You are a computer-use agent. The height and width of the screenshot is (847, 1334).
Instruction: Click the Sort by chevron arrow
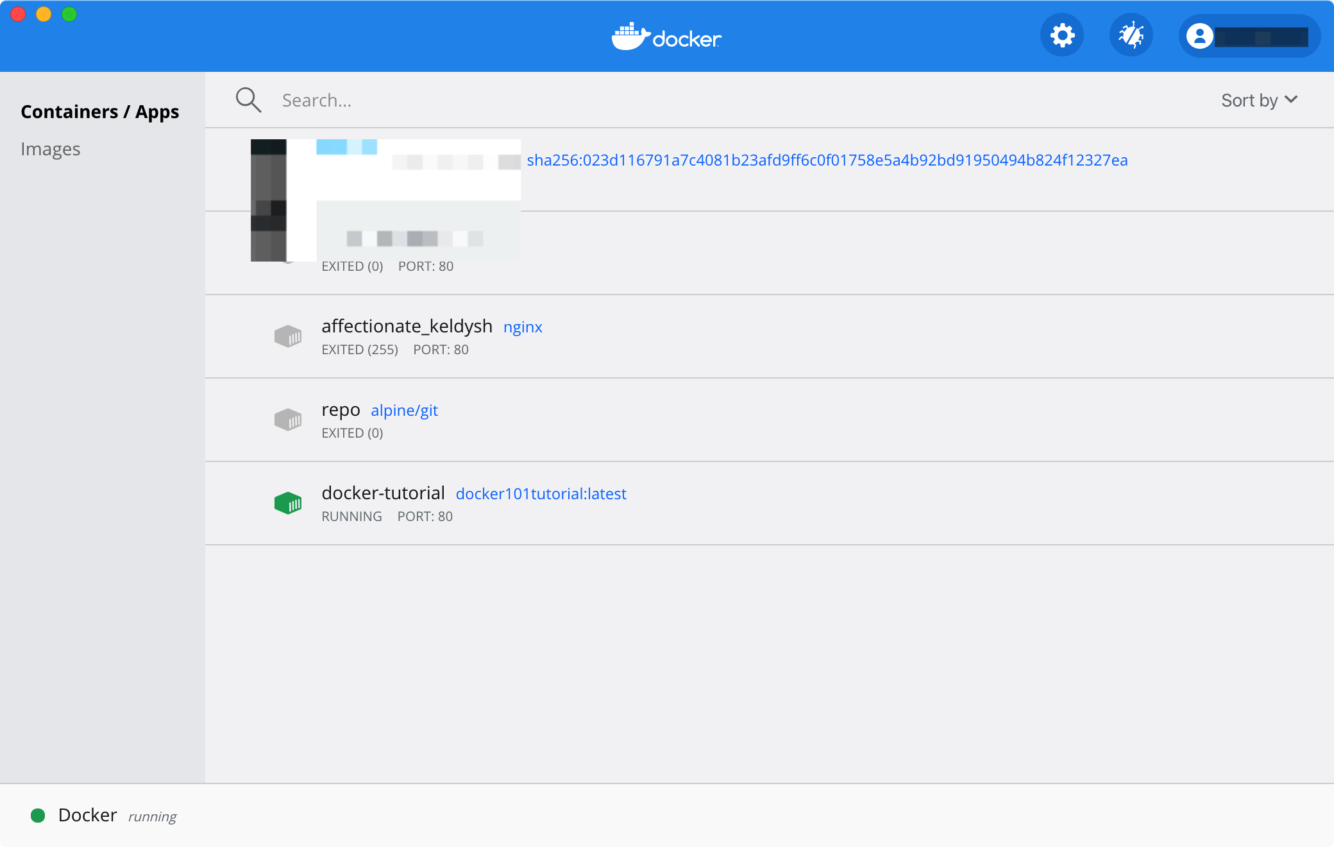1292,99
